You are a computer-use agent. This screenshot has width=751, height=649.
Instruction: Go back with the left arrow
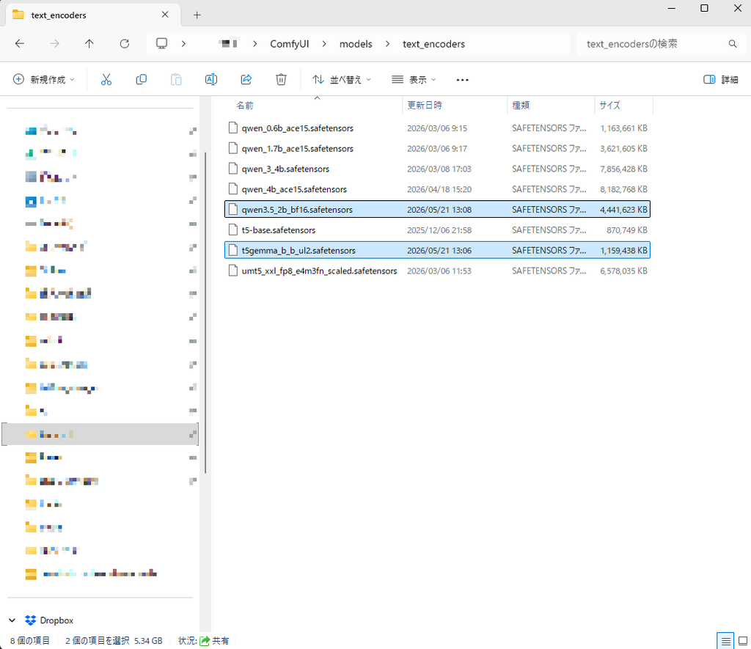tap(20, 43)
